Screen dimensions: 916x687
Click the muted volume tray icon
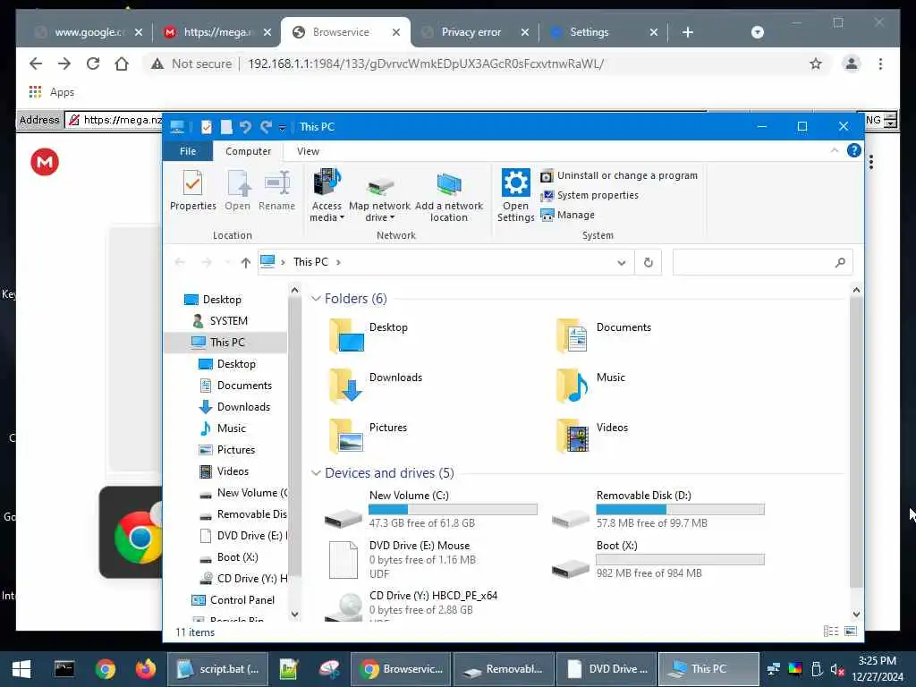[x=837, y=669]
